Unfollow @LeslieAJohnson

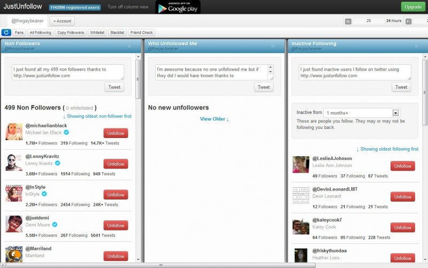click(x=403, y=166)
